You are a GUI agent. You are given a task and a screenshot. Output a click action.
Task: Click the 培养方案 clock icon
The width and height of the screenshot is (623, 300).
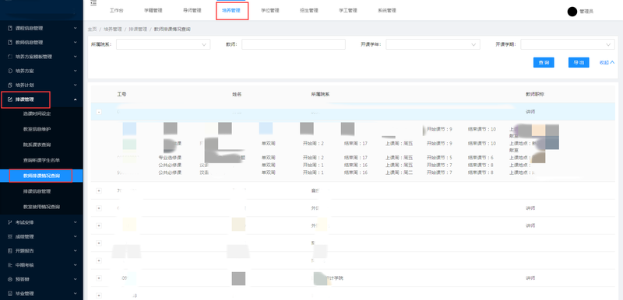pyautogui.click(x=10, y=71)
